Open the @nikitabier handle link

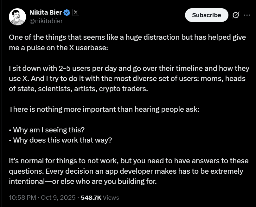pos(46,21)
